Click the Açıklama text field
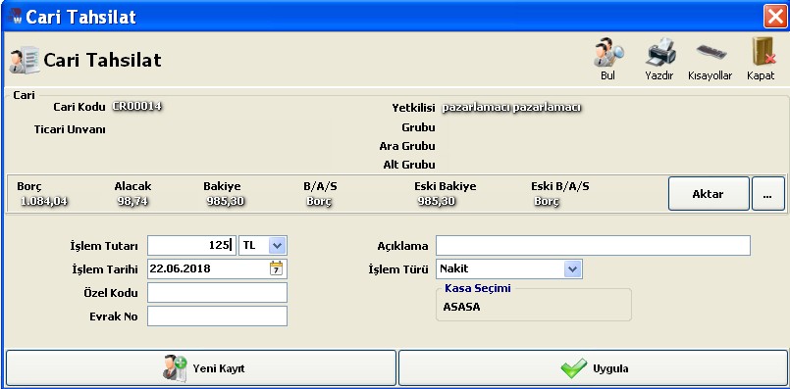The image size is (790, 389). coord(593,246)
